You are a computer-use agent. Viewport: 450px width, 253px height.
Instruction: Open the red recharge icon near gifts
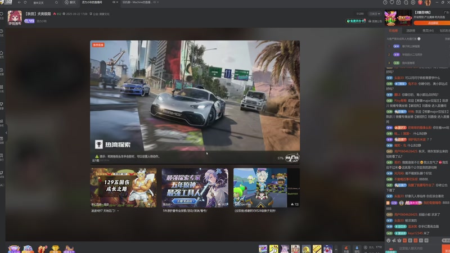click(x=346, y=249)
